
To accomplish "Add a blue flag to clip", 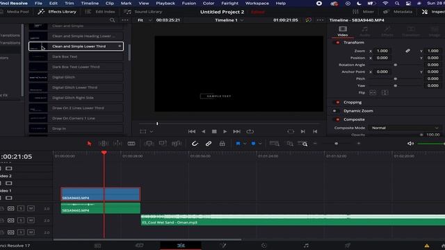I will tap(238, 144).
